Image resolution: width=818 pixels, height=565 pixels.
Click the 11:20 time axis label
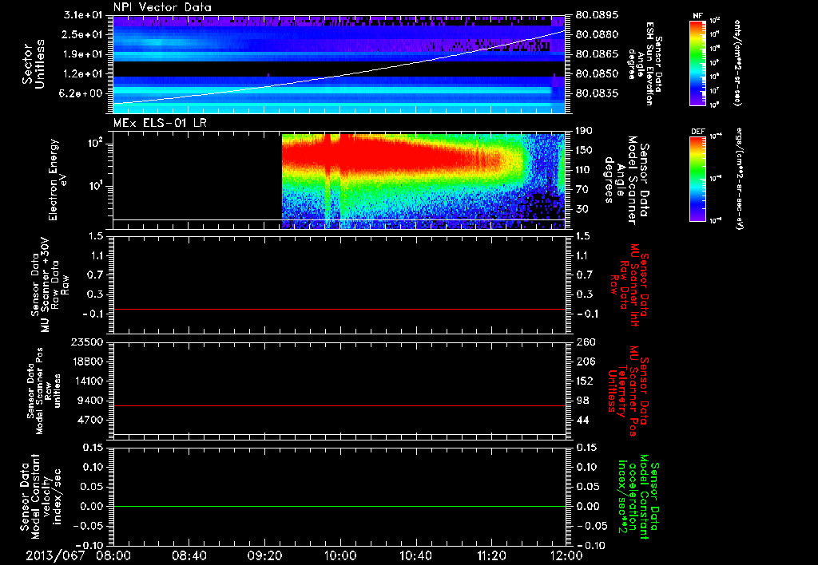[491, 555]
